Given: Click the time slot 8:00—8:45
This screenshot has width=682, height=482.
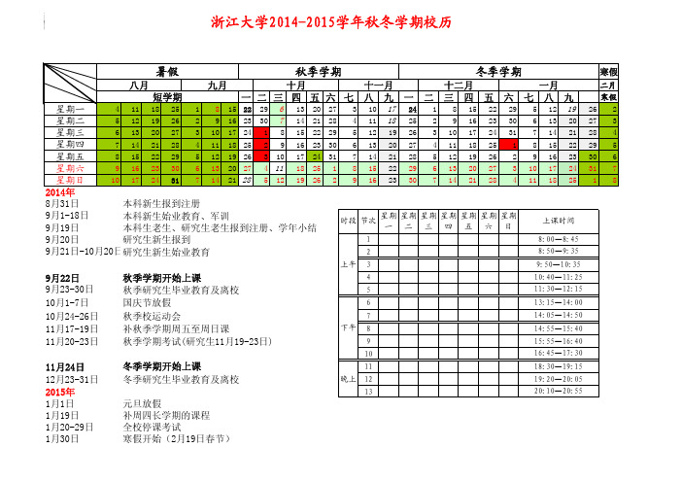Looking at the screenshot, I should (x=559, y=239).
